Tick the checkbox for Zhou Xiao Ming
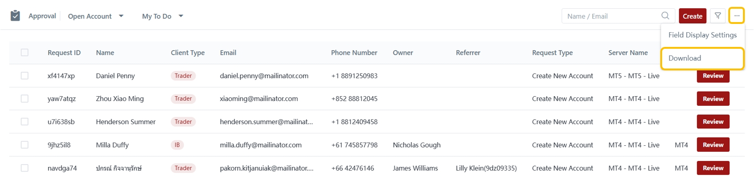The width and height of the screenshot is (754, 184). (x=25, y=98)
